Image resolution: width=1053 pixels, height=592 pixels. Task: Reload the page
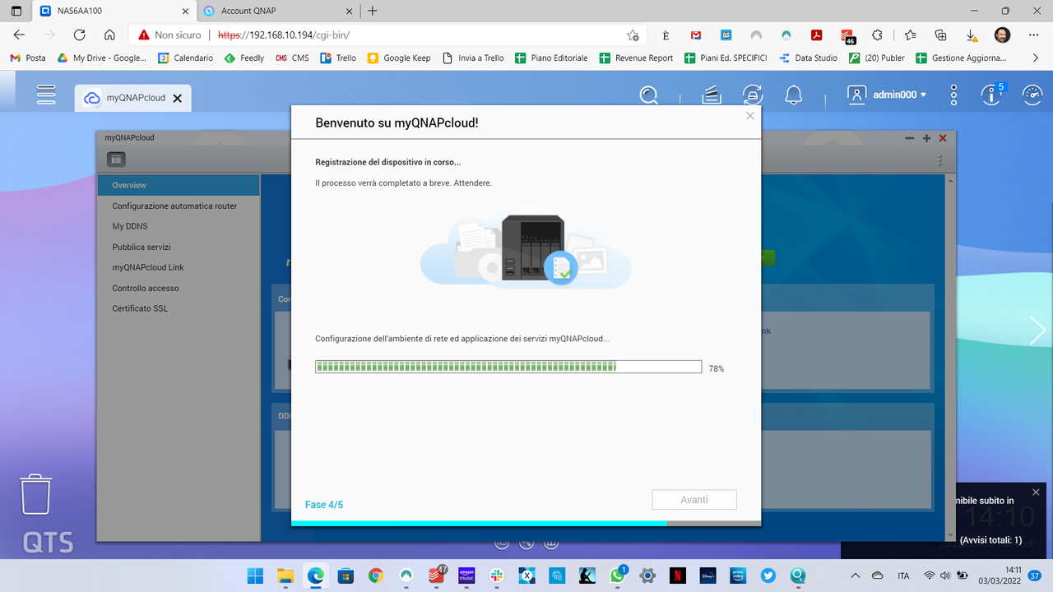(x=79, y=35)
